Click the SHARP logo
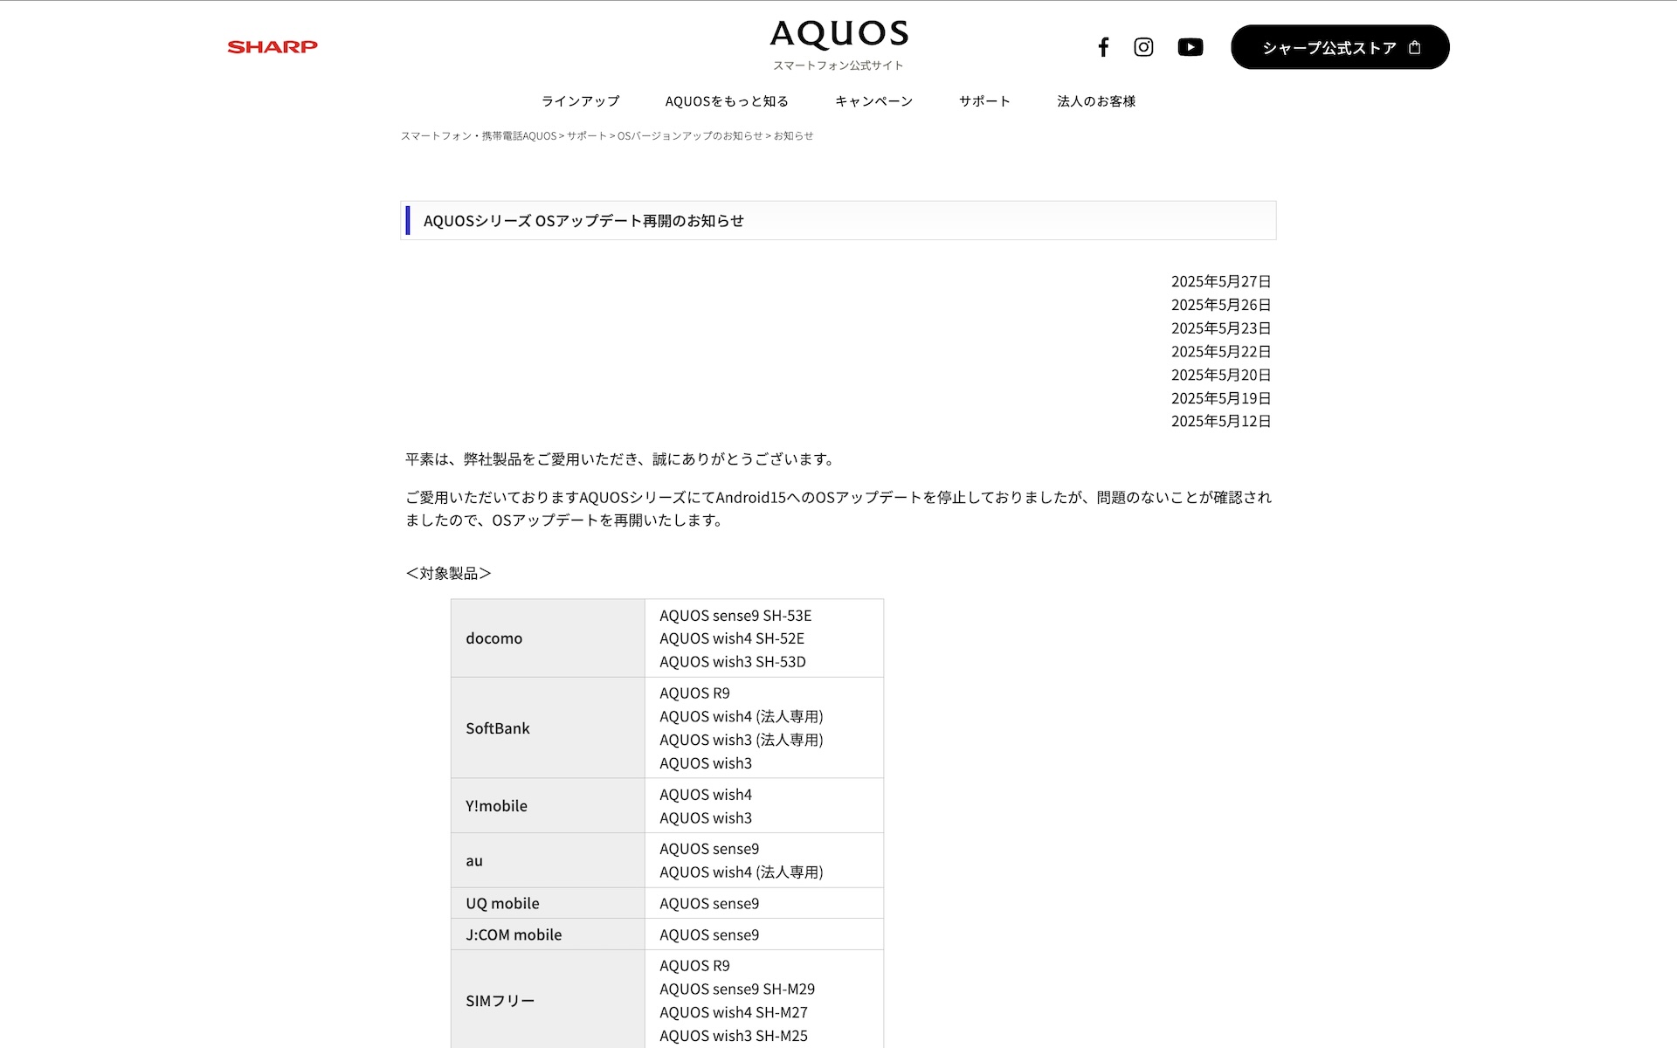 tap(272, 47)
